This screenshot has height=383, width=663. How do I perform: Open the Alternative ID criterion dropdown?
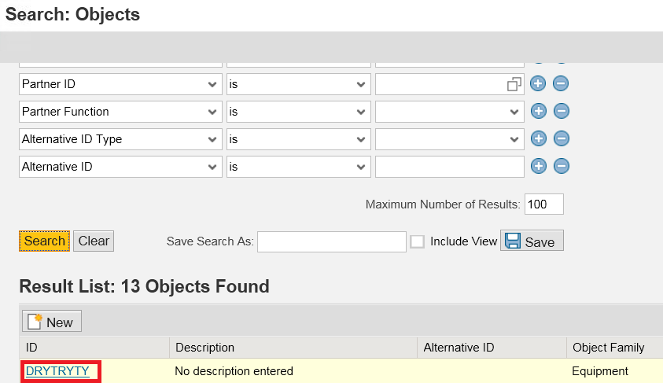[x=120, y=167]
